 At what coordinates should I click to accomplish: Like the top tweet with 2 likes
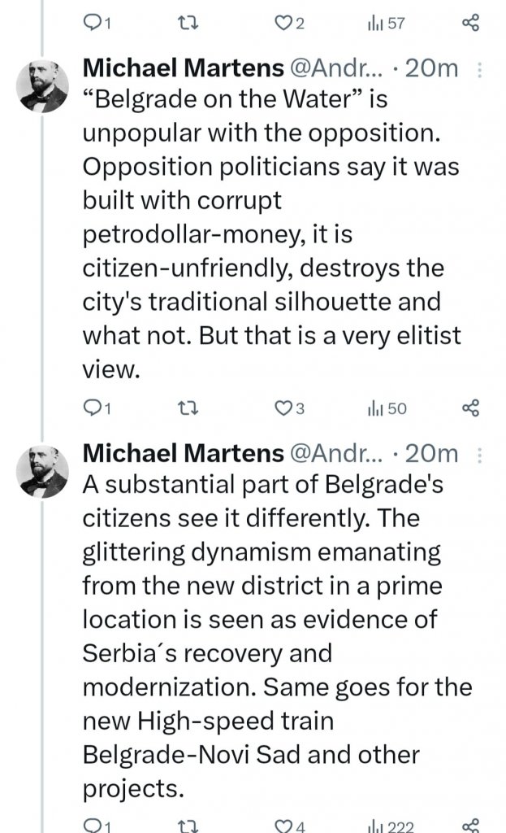(284, 24)
